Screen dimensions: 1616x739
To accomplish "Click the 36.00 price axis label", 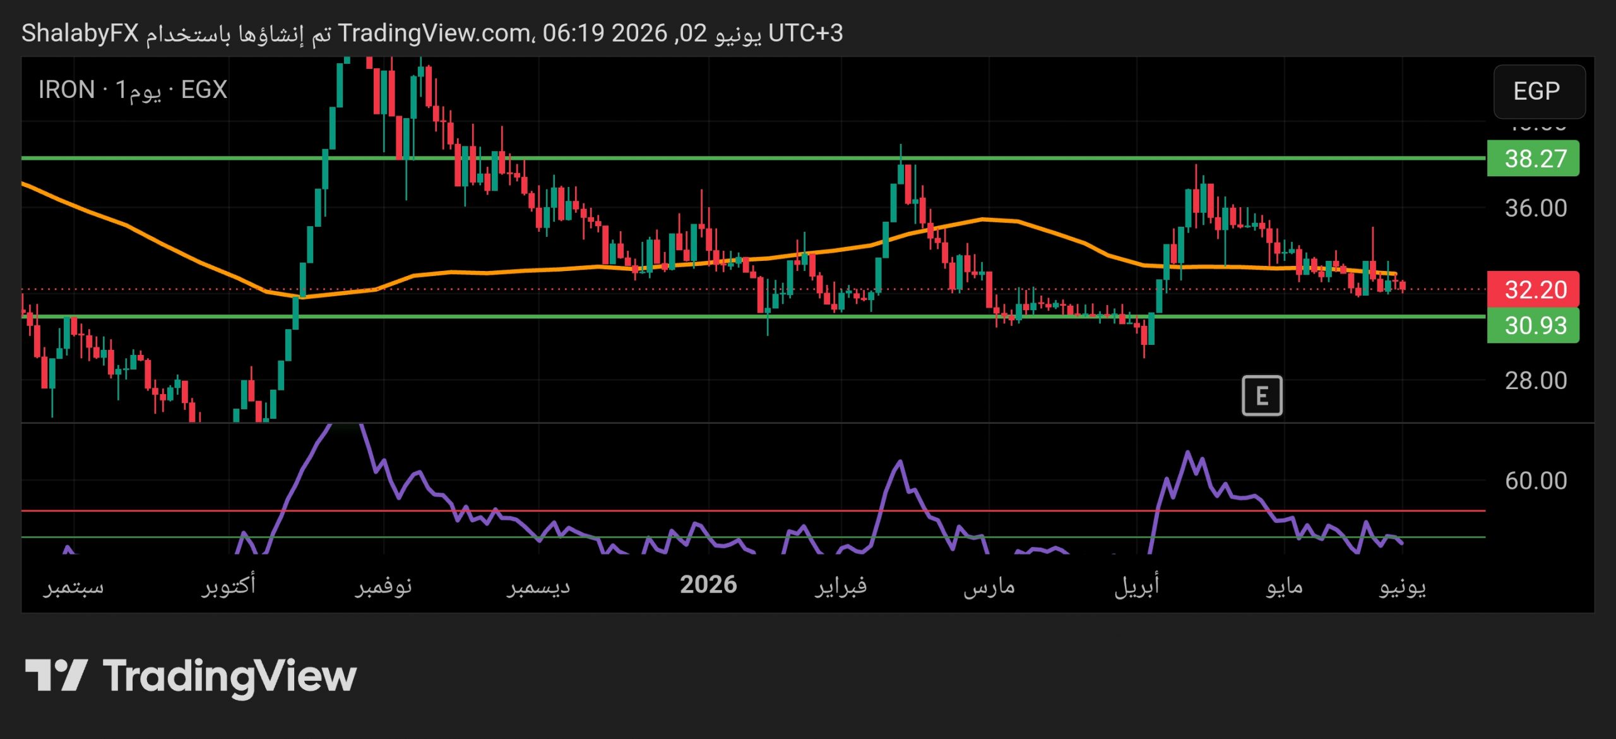I will tap(1536, 208).
